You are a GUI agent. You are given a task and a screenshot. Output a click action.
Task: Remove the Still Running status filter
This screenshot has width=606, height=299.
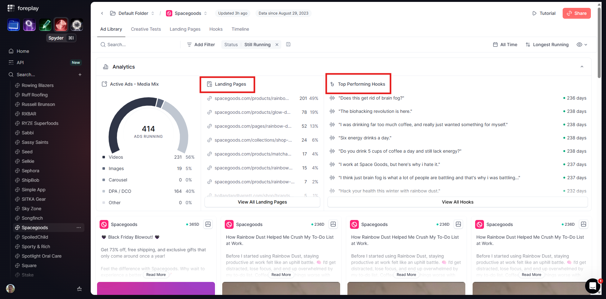[277, 45]
